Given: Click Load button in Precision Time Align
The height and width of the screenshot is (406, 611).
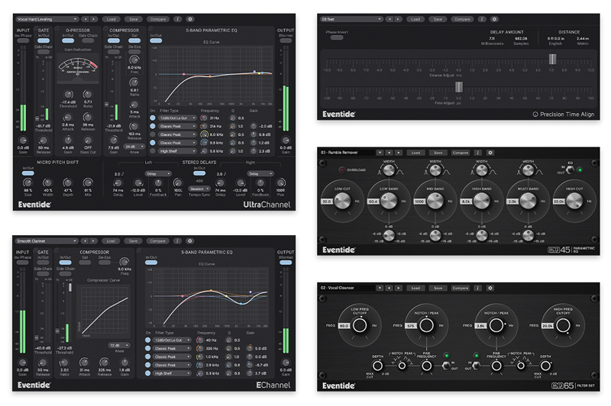Looking at the screenshot, I should (415, 19).
